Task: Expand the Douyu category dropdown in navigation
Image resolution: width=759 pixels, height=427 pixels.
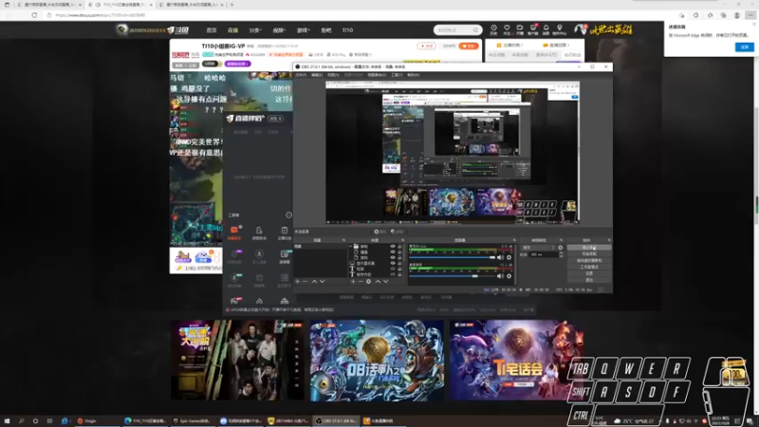Action: point(255,30)
